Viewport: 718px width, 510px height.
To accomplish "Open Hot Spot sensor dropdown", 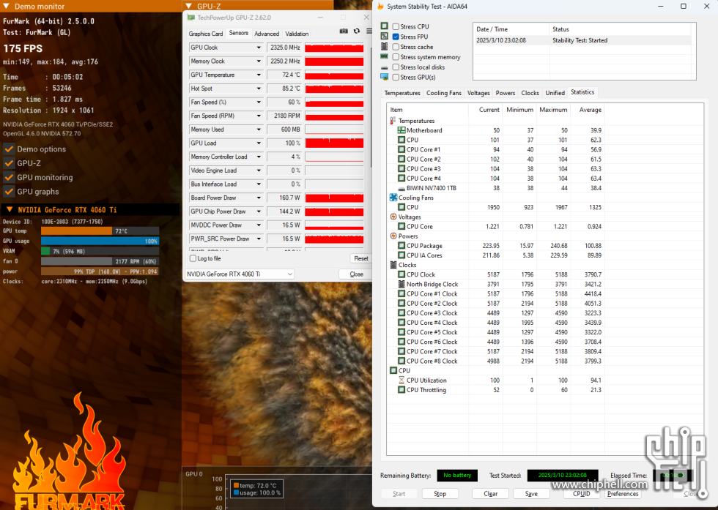I will click(x=258, y=89).
